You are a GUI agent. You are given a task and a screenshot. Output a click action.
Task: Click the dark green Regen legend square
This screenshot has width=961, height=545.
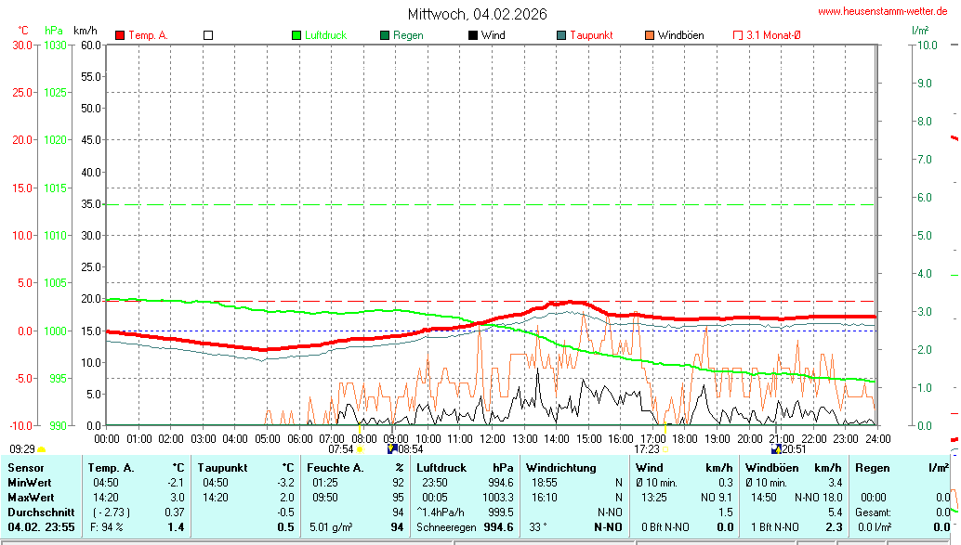(x=385, y=35)
